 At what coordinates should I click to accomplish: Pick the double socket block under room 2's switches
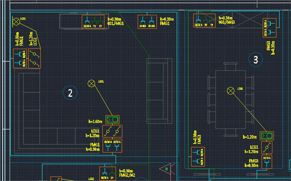tap(113, 146)
